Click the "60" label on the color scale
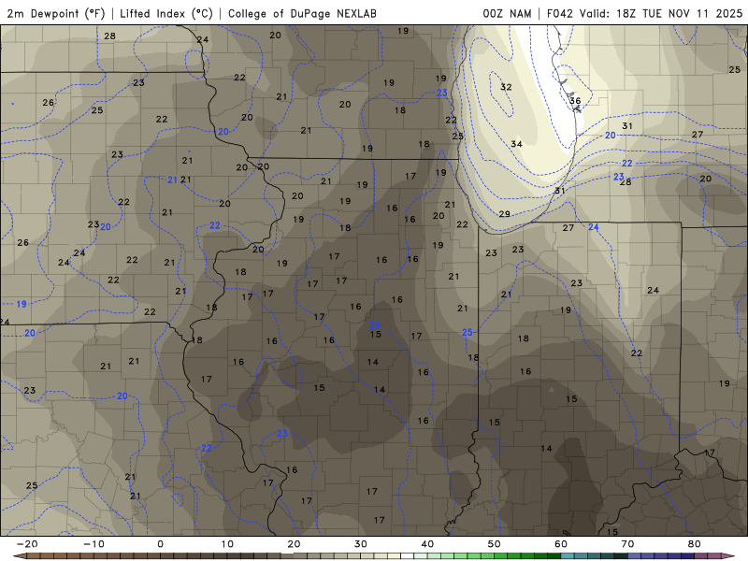 click(561, 544)
